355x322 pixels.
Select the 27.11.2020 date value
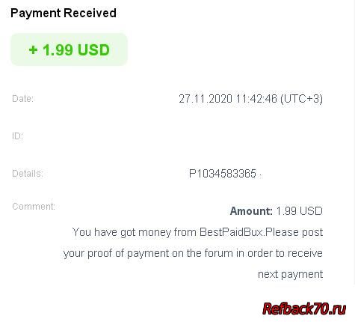206,99
